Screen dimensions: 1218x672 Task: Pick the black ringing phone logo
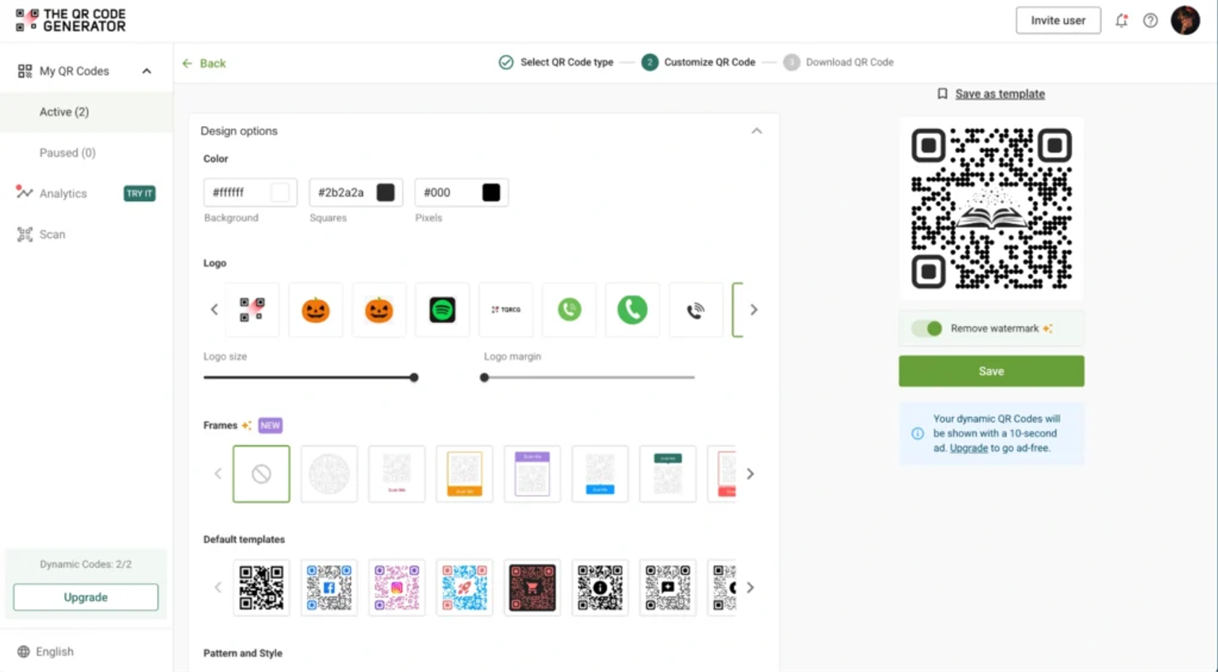[696, 310]
